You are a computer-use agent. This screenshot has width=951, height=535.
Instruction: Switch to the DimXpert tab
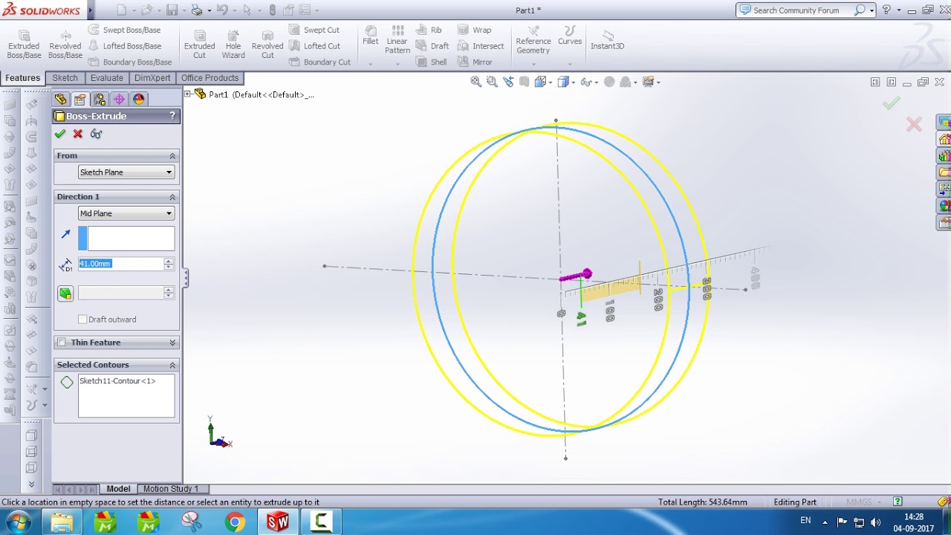152,78
